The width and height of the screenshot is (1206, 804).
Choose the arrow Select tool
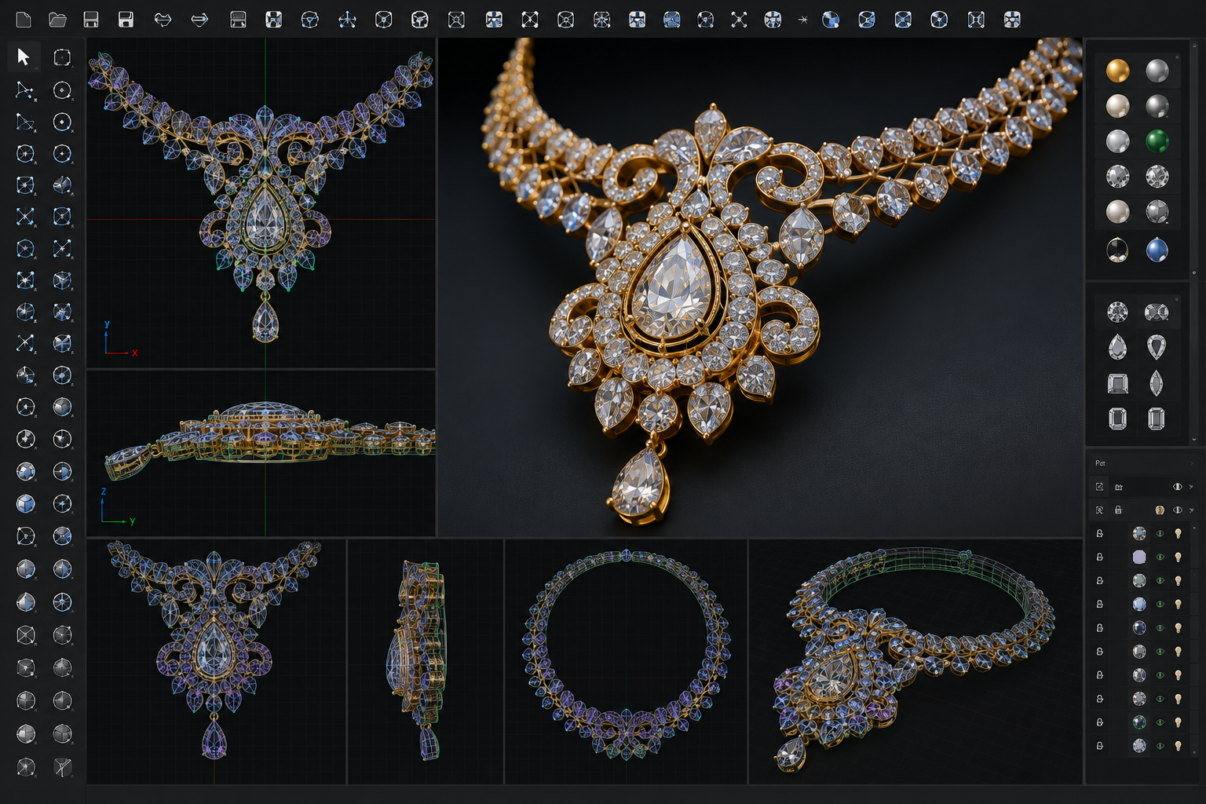(24, 57)
